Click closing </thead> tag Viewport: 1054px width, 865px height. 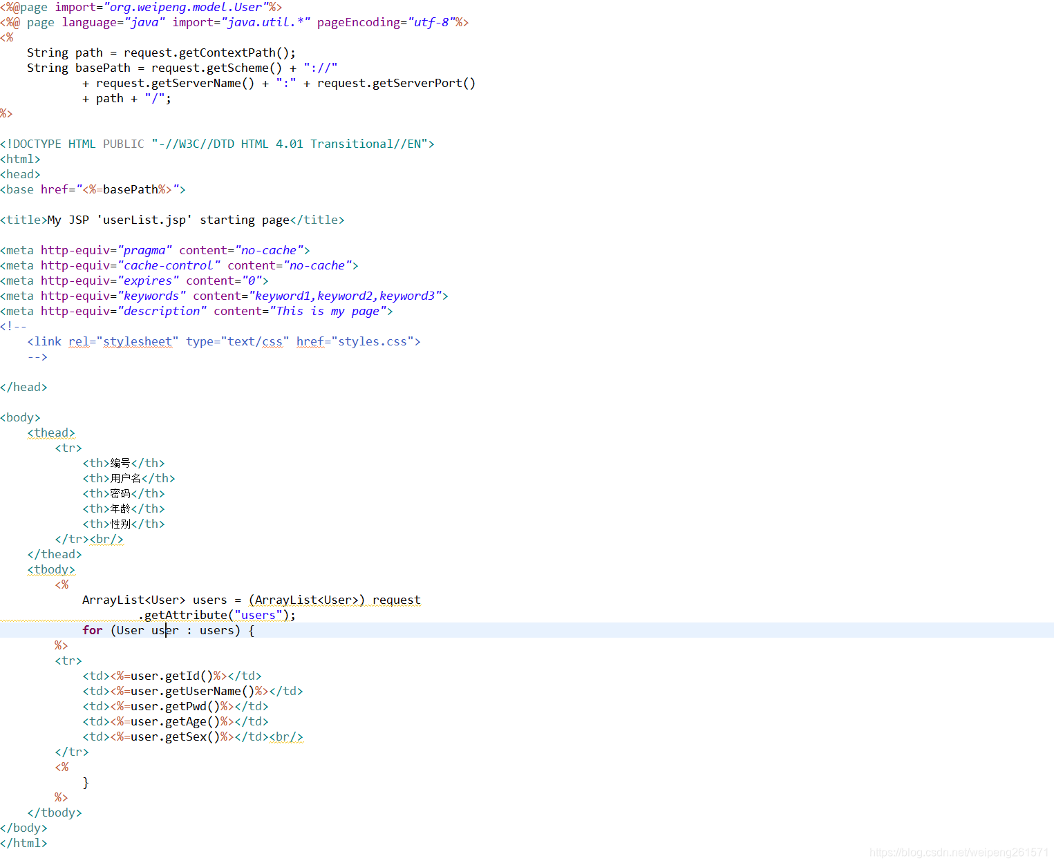[x=55, y=554]
